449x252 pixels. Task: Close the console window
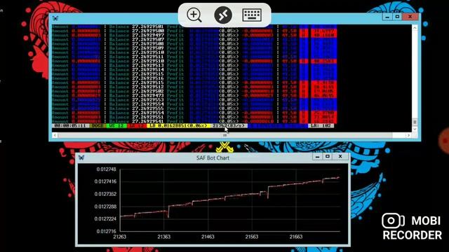410,17
